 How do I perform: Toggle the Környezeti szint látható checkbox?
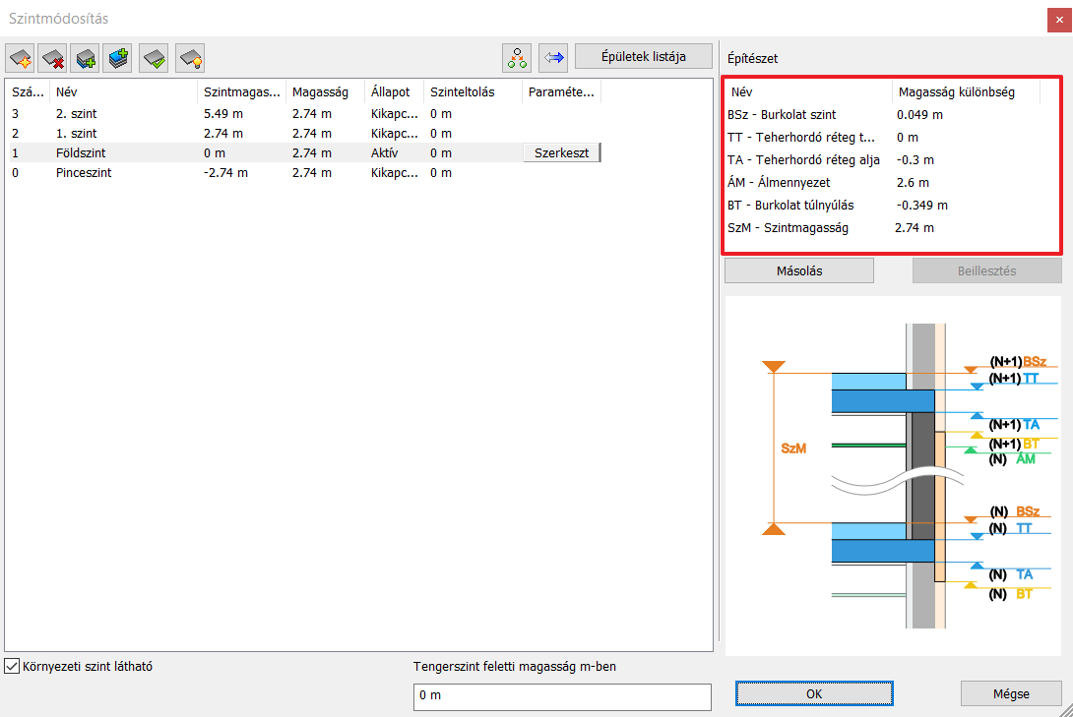point(12,666)
